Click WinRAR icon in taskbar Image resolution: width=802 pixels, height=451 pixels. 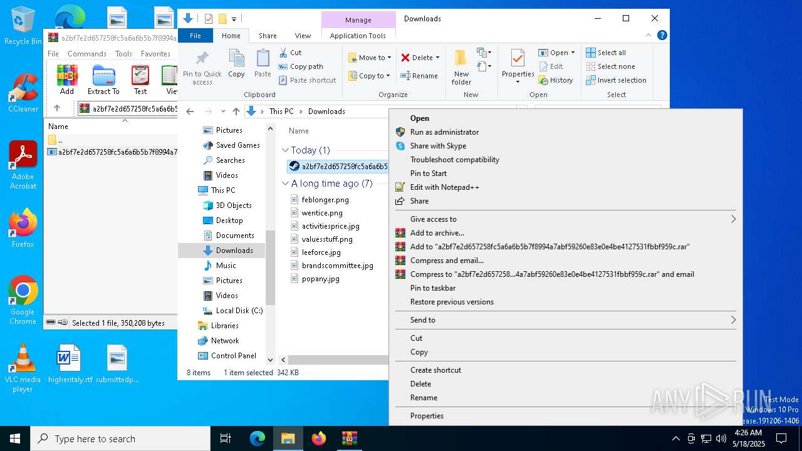(x=350, y=439)
